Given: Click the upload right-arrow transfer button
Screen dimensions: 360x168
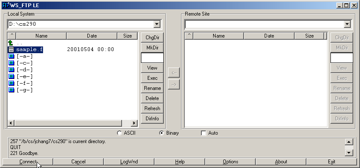Looking at the screenshot, I should tap(174, 84).
